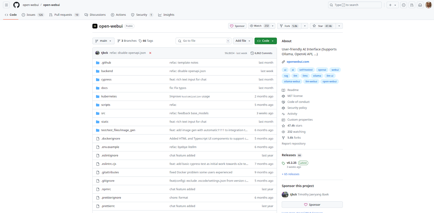
Task: Open the star lists dropdown arrow
Action: [339, 26]
